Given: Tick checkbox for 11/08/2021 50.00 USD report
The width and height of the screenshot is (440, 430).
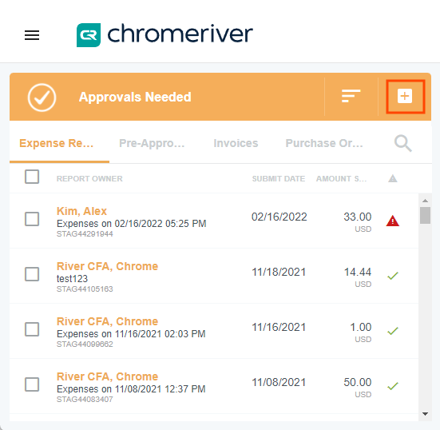Looking at the screenshot, I should point(32,384).
